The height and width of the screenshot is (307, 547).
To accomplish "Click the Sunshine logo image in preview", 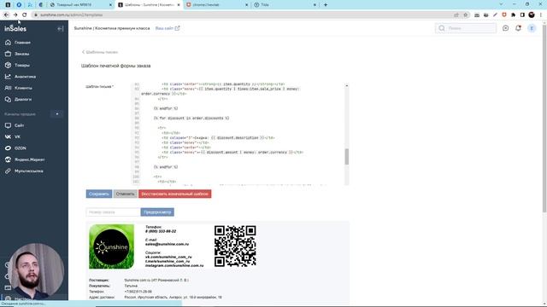I will [112, 246].
